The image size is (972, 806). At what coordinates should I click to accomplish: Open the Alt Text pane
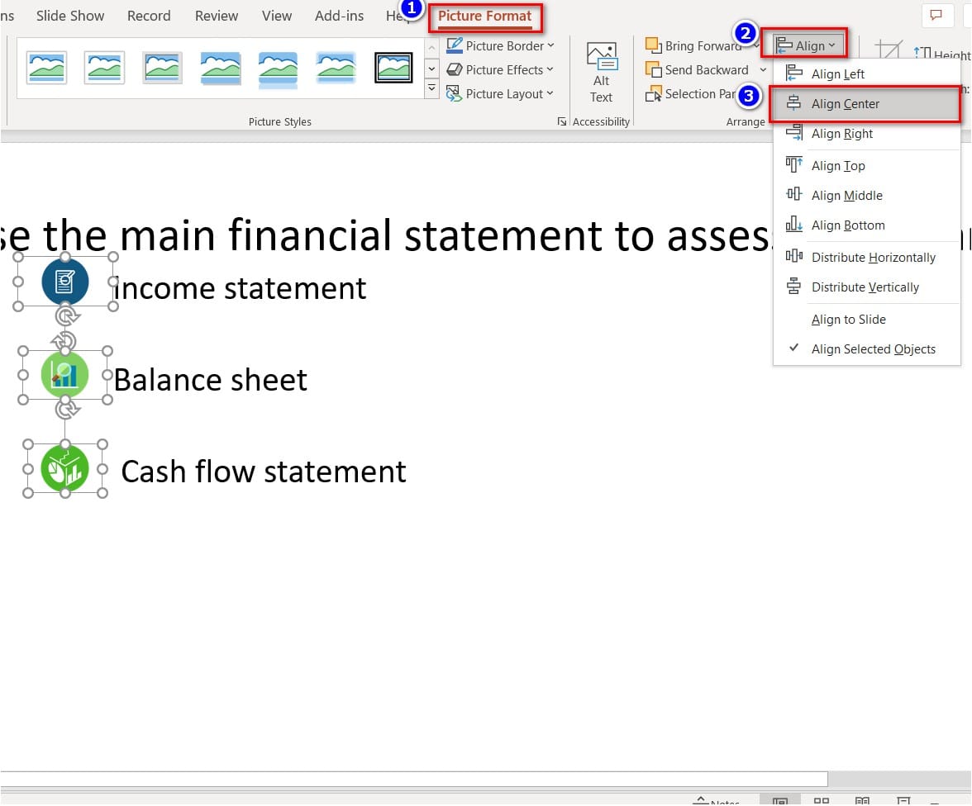click(601, 73)
